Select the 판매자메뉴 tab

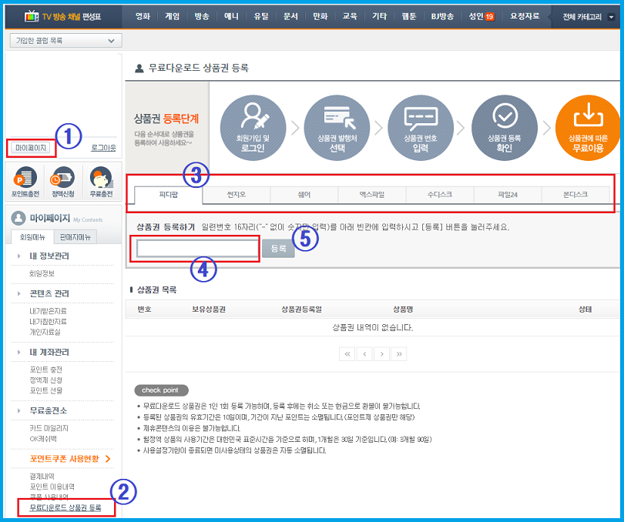pos(75,237)
